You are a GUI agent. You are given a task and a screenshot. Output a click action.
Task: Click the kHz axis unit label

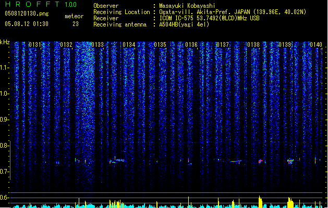pos(5,42)
